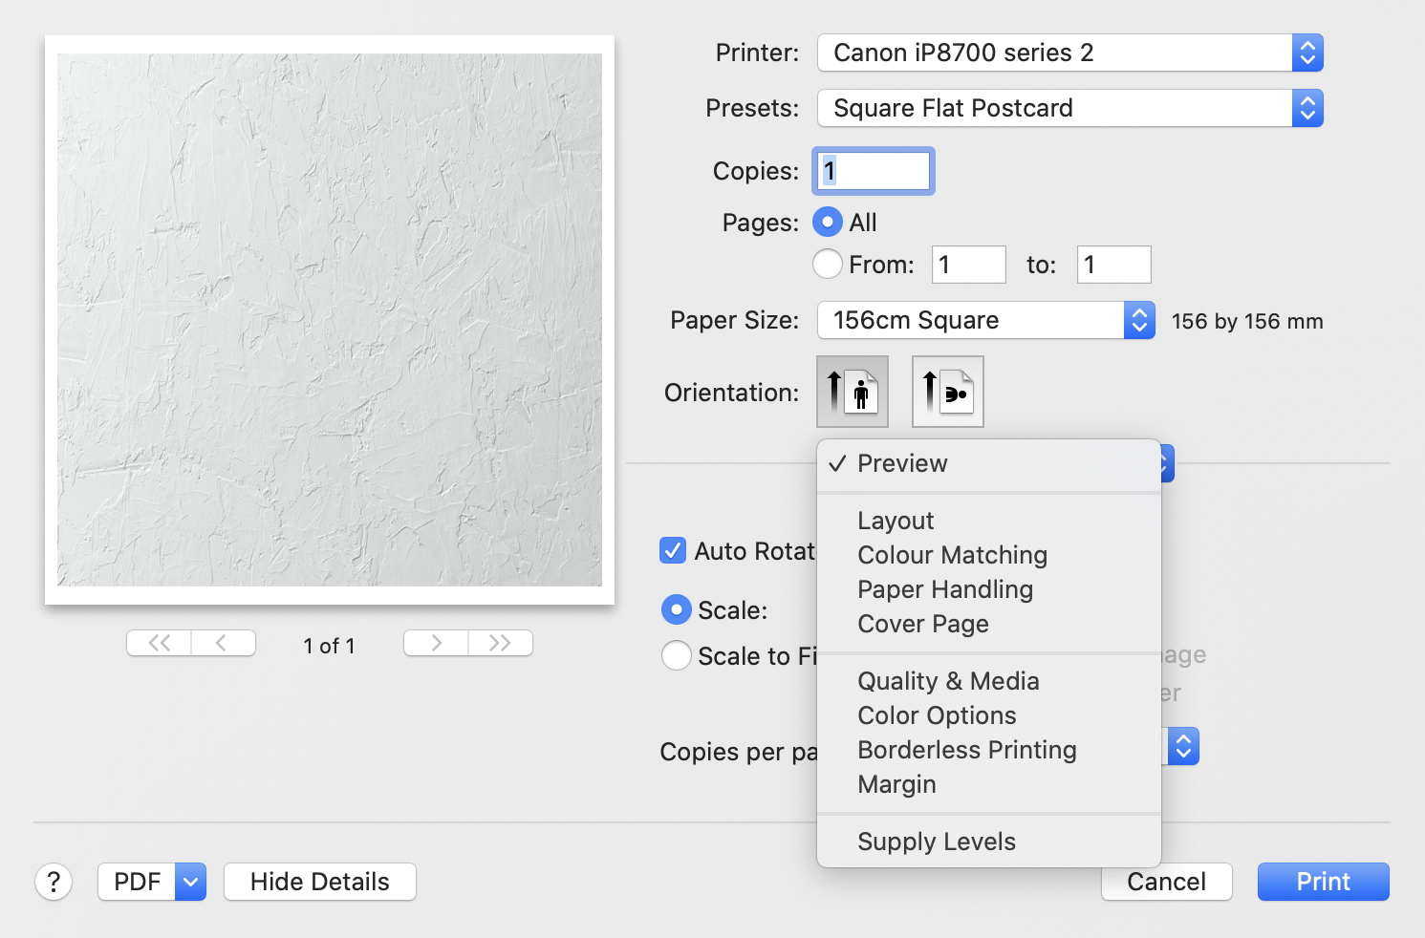
Task: Select landscape orientation icon
Action: click(x=947, y=392)
